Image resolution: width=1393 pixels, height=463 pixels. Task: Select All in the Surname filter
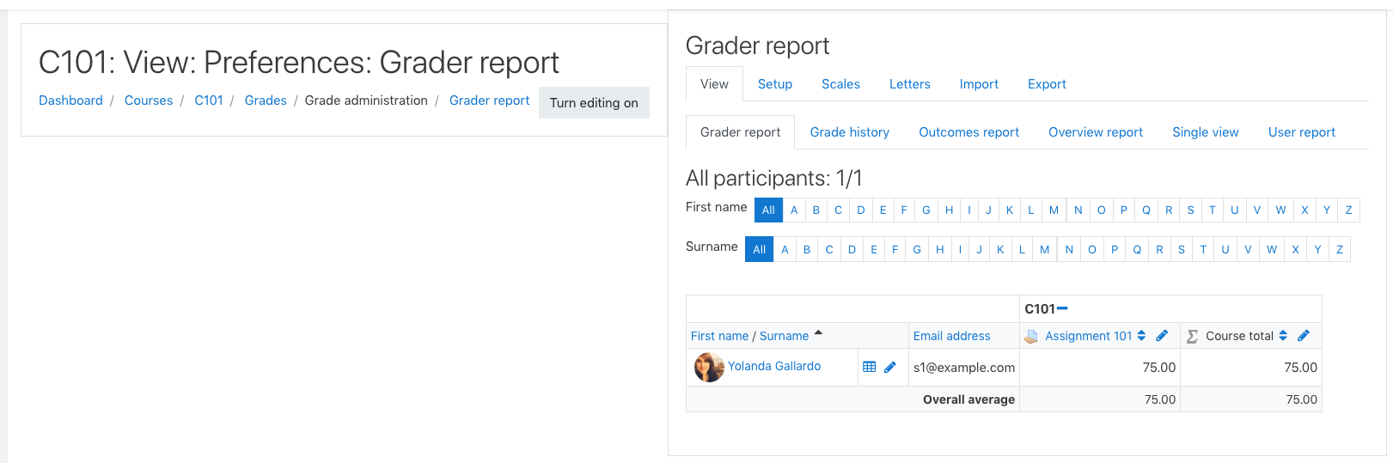[x=759, y=250]
